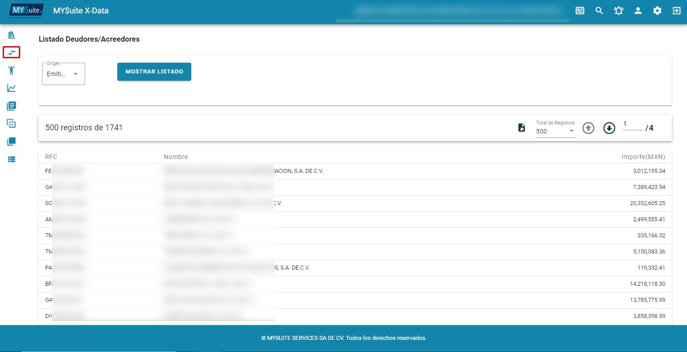
Task: Open the library books sidebar icon
Action: tap(12, 34)
